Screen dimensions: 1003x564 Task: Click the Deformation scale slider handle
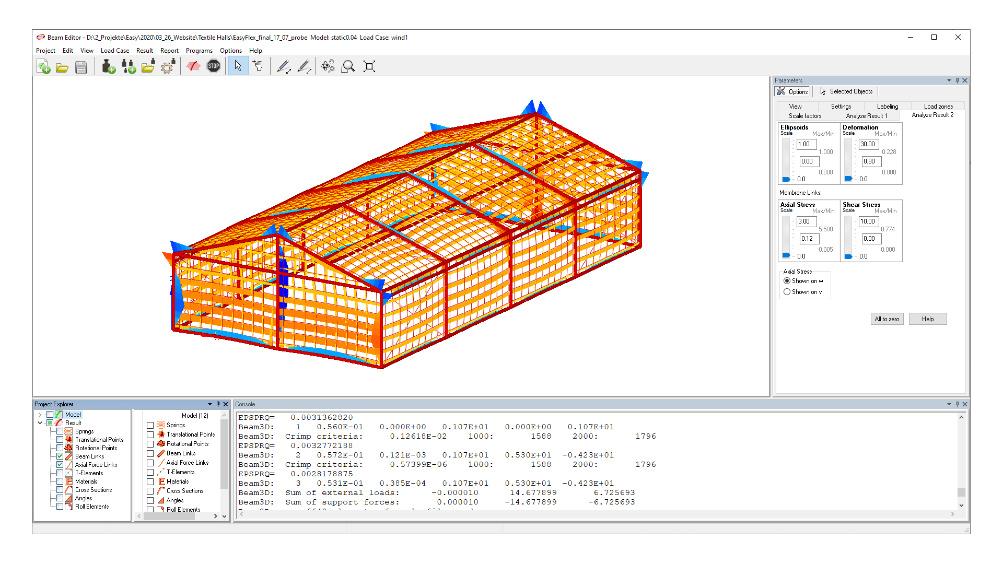[848, 179]
